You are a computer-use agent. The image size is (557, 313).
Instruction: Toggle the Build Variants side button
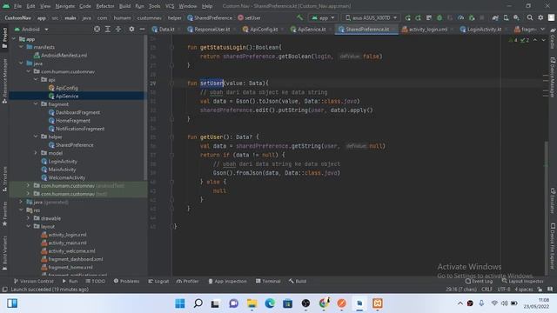[4, 253]
